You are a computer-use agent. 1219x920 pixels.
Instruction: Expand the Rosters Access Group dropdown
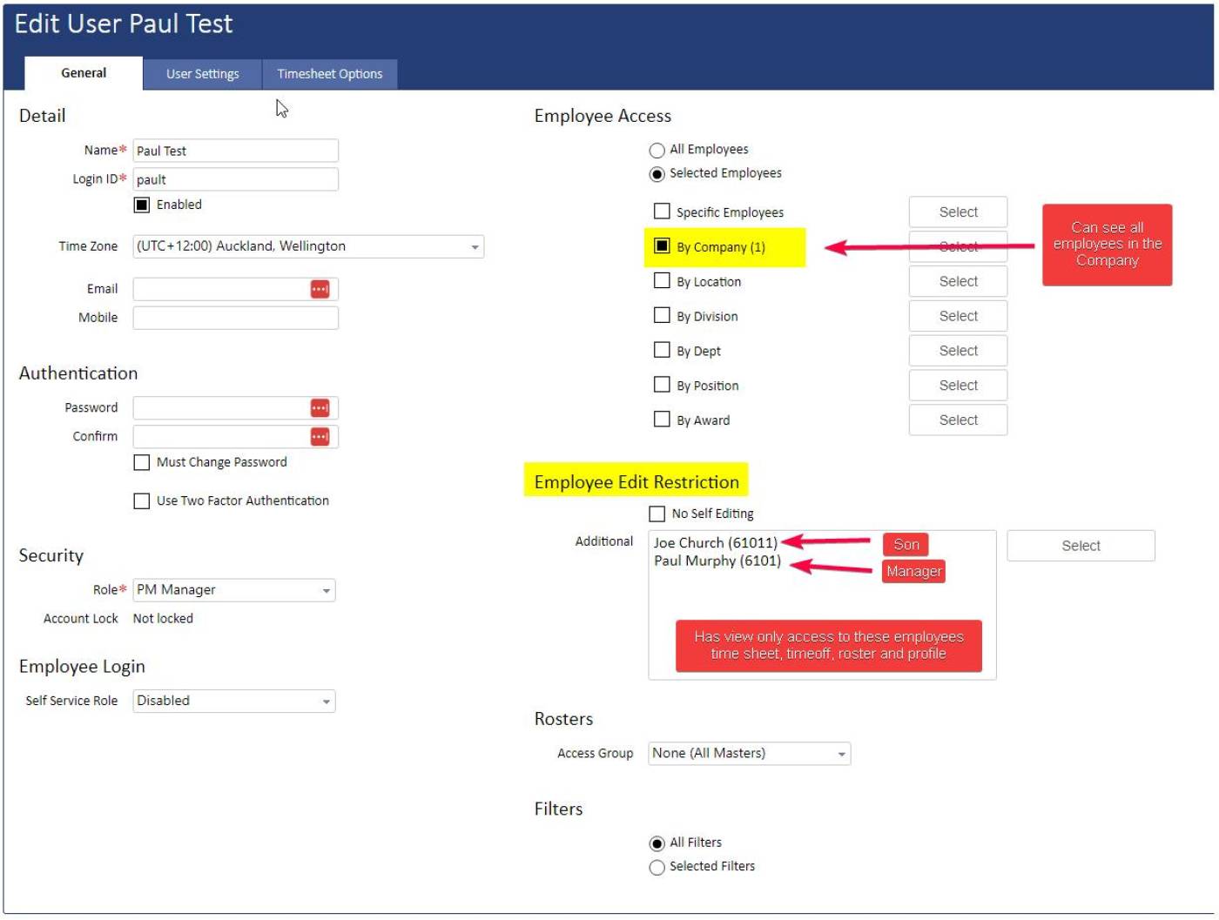pyautogui.click(x=841, y=755)
